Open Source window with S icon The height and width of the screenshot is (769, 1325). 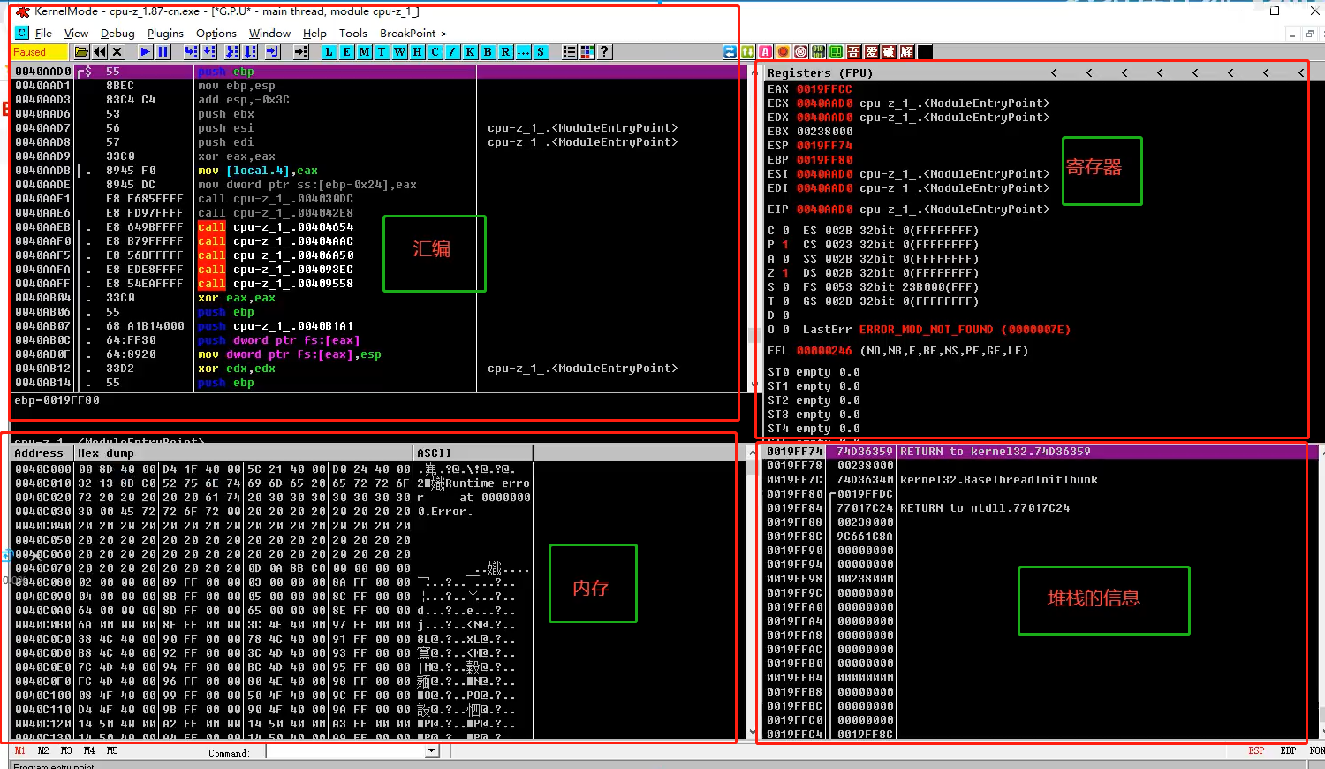pos(541,52)
